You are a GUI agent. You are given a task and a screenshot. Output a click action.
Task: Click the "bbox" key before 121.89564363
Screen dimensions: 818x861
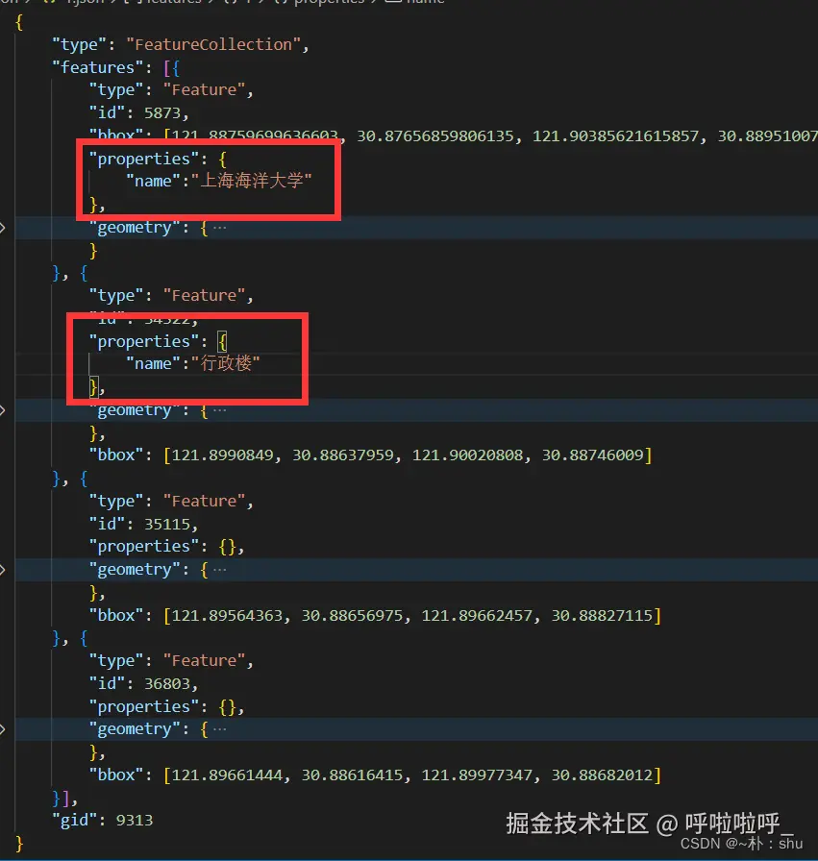pyautogui.click(x=116, y=616)
